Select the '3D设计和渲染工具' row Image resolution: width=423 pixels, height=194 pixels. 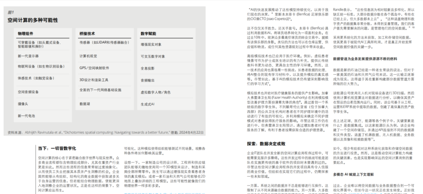point(105,80)
